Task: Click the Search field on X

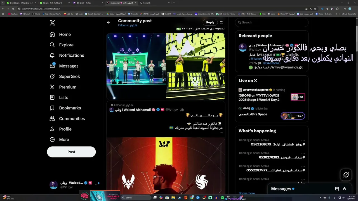Action: (x=272, y=22)
